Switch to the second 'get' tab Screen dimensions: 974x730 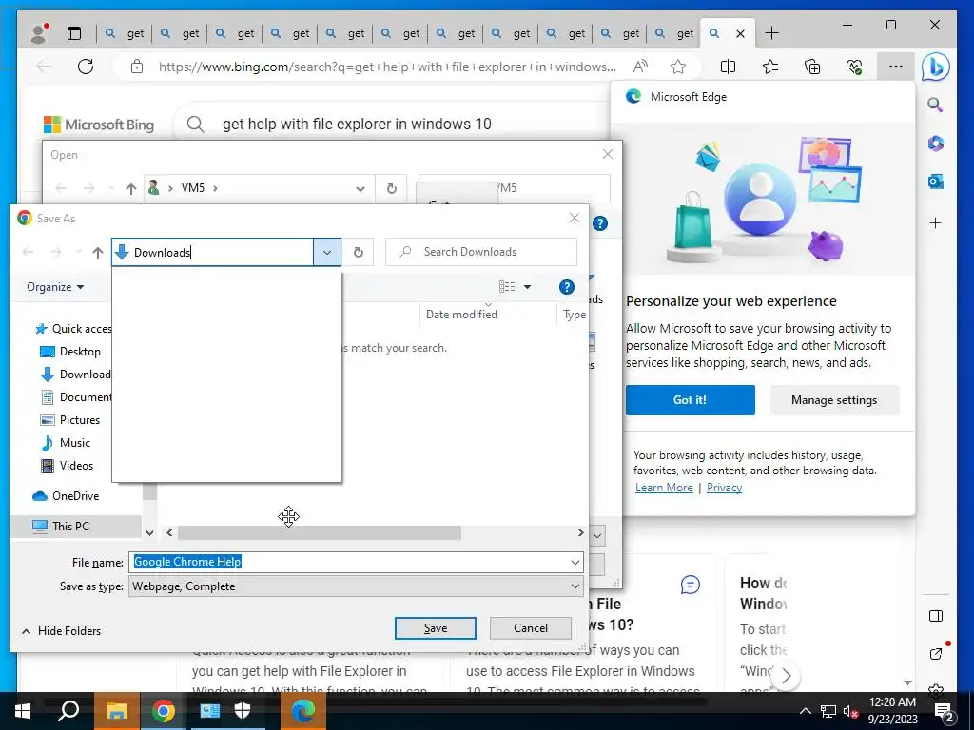tap(180, 33)
